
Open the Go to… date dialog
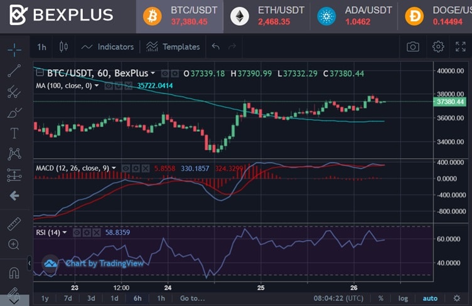pos(192,298)
